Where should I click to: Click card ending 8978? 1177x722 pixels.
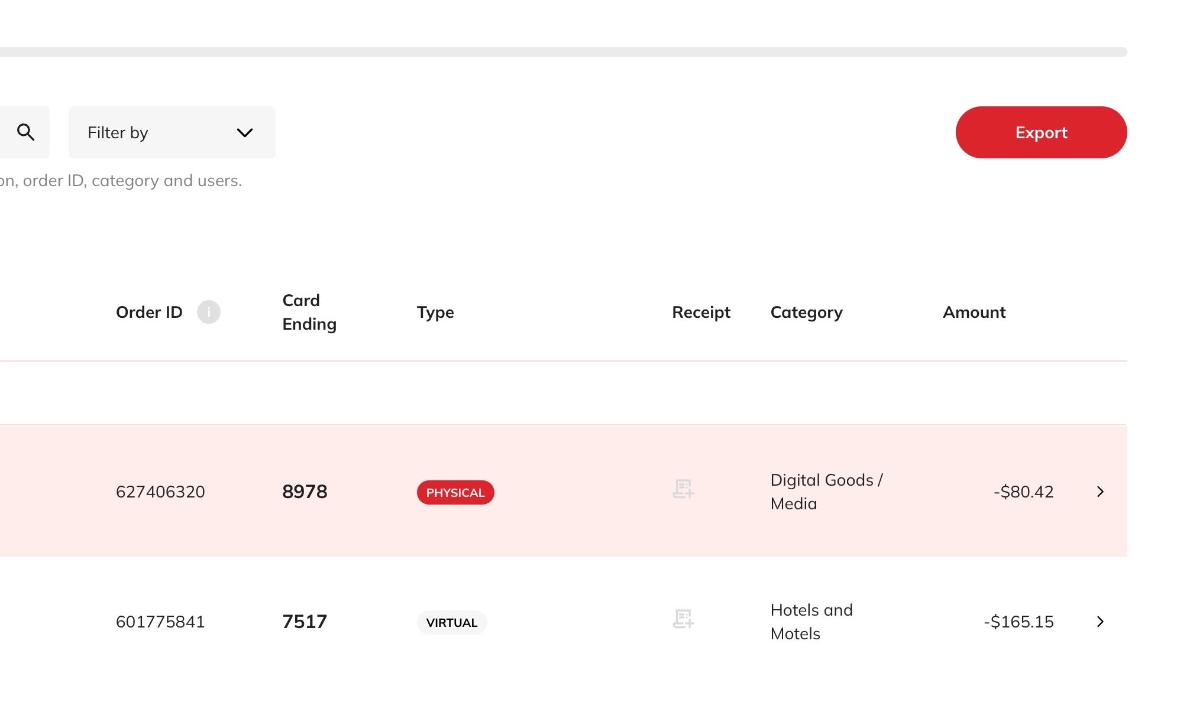point(305,492)
